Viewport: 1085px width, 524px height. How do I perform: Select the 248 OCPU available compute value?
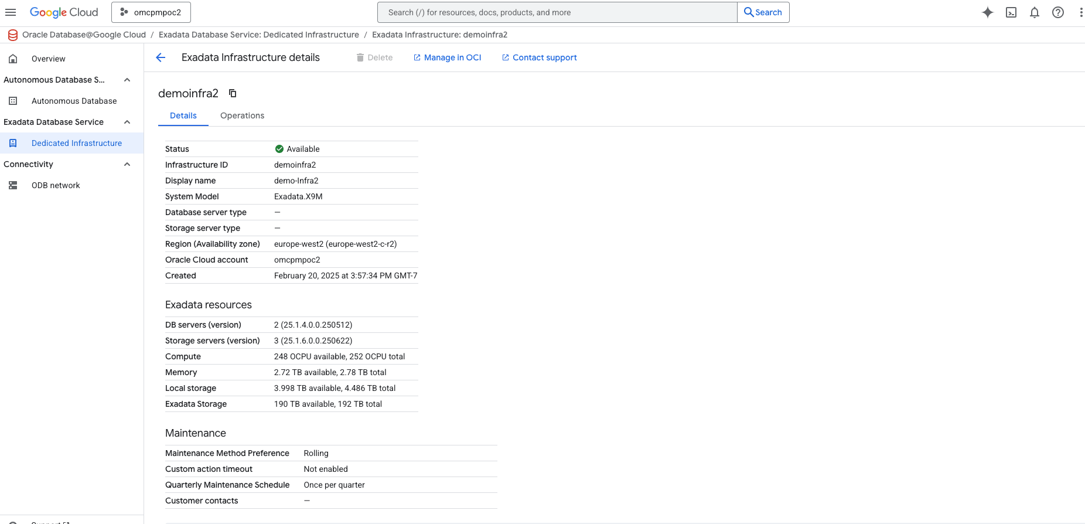[x=340, y=356]
